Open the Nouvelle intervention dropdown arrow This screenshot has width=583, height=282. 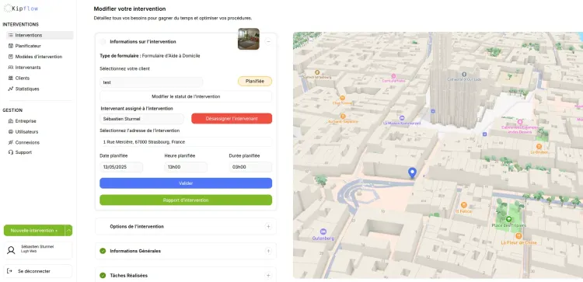(68, 231)
